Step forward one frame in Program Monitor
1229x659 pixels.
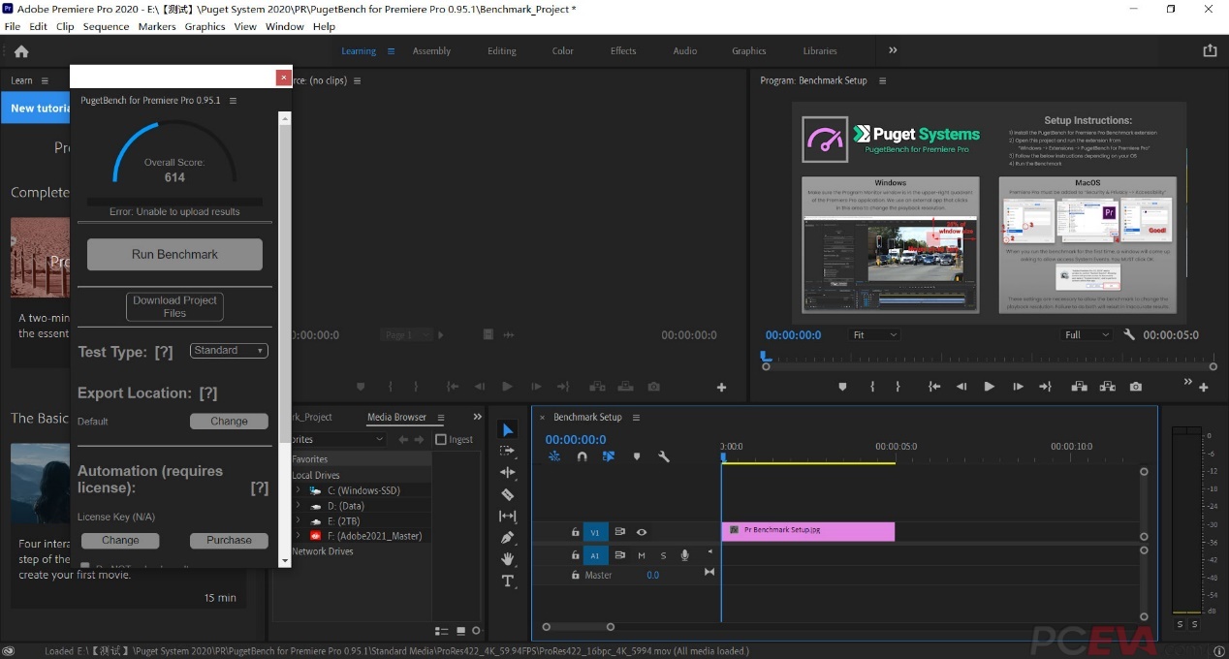coord(1018,387)
